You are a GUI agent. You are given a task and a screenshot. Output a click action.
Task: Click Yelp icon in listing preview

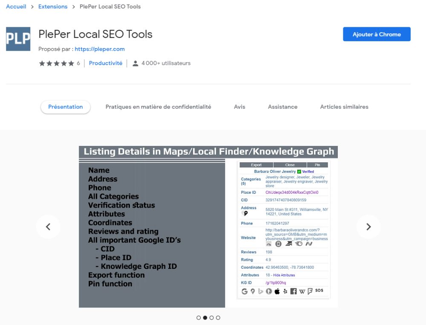click(x=285, y=291)
